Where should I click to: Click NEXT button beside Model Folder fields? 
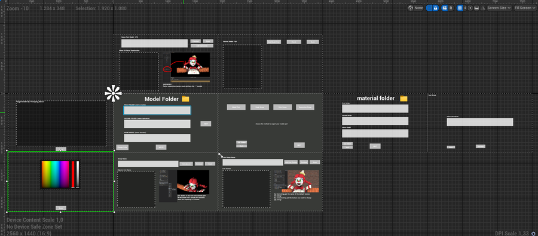(x=206, y=124)
